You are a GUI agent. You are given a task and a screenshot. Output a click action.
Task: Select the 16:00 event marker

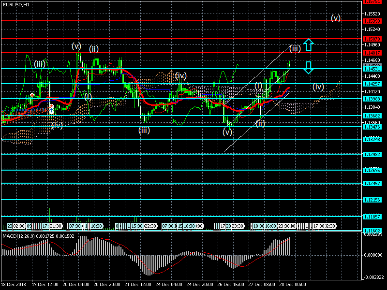click(270, 226)
